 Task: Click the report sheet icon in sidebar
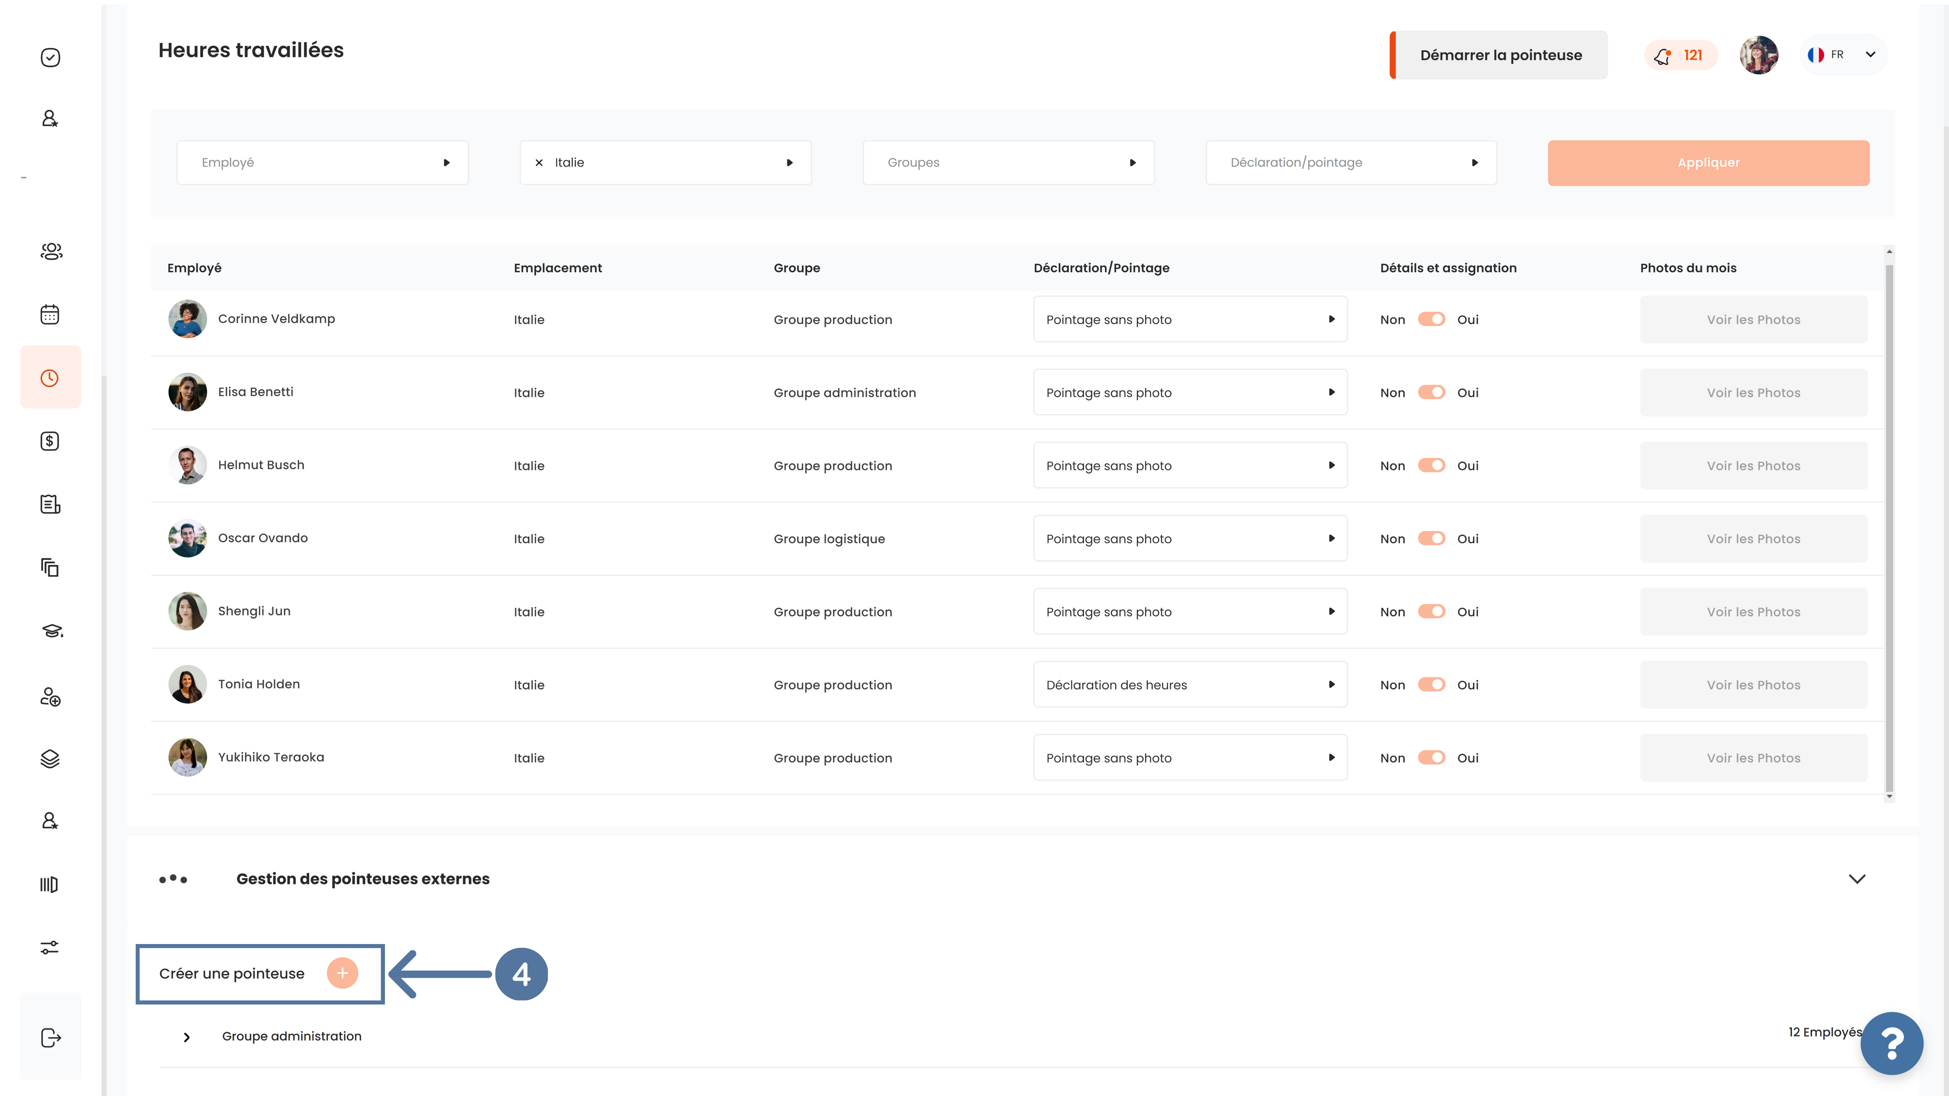50,505
